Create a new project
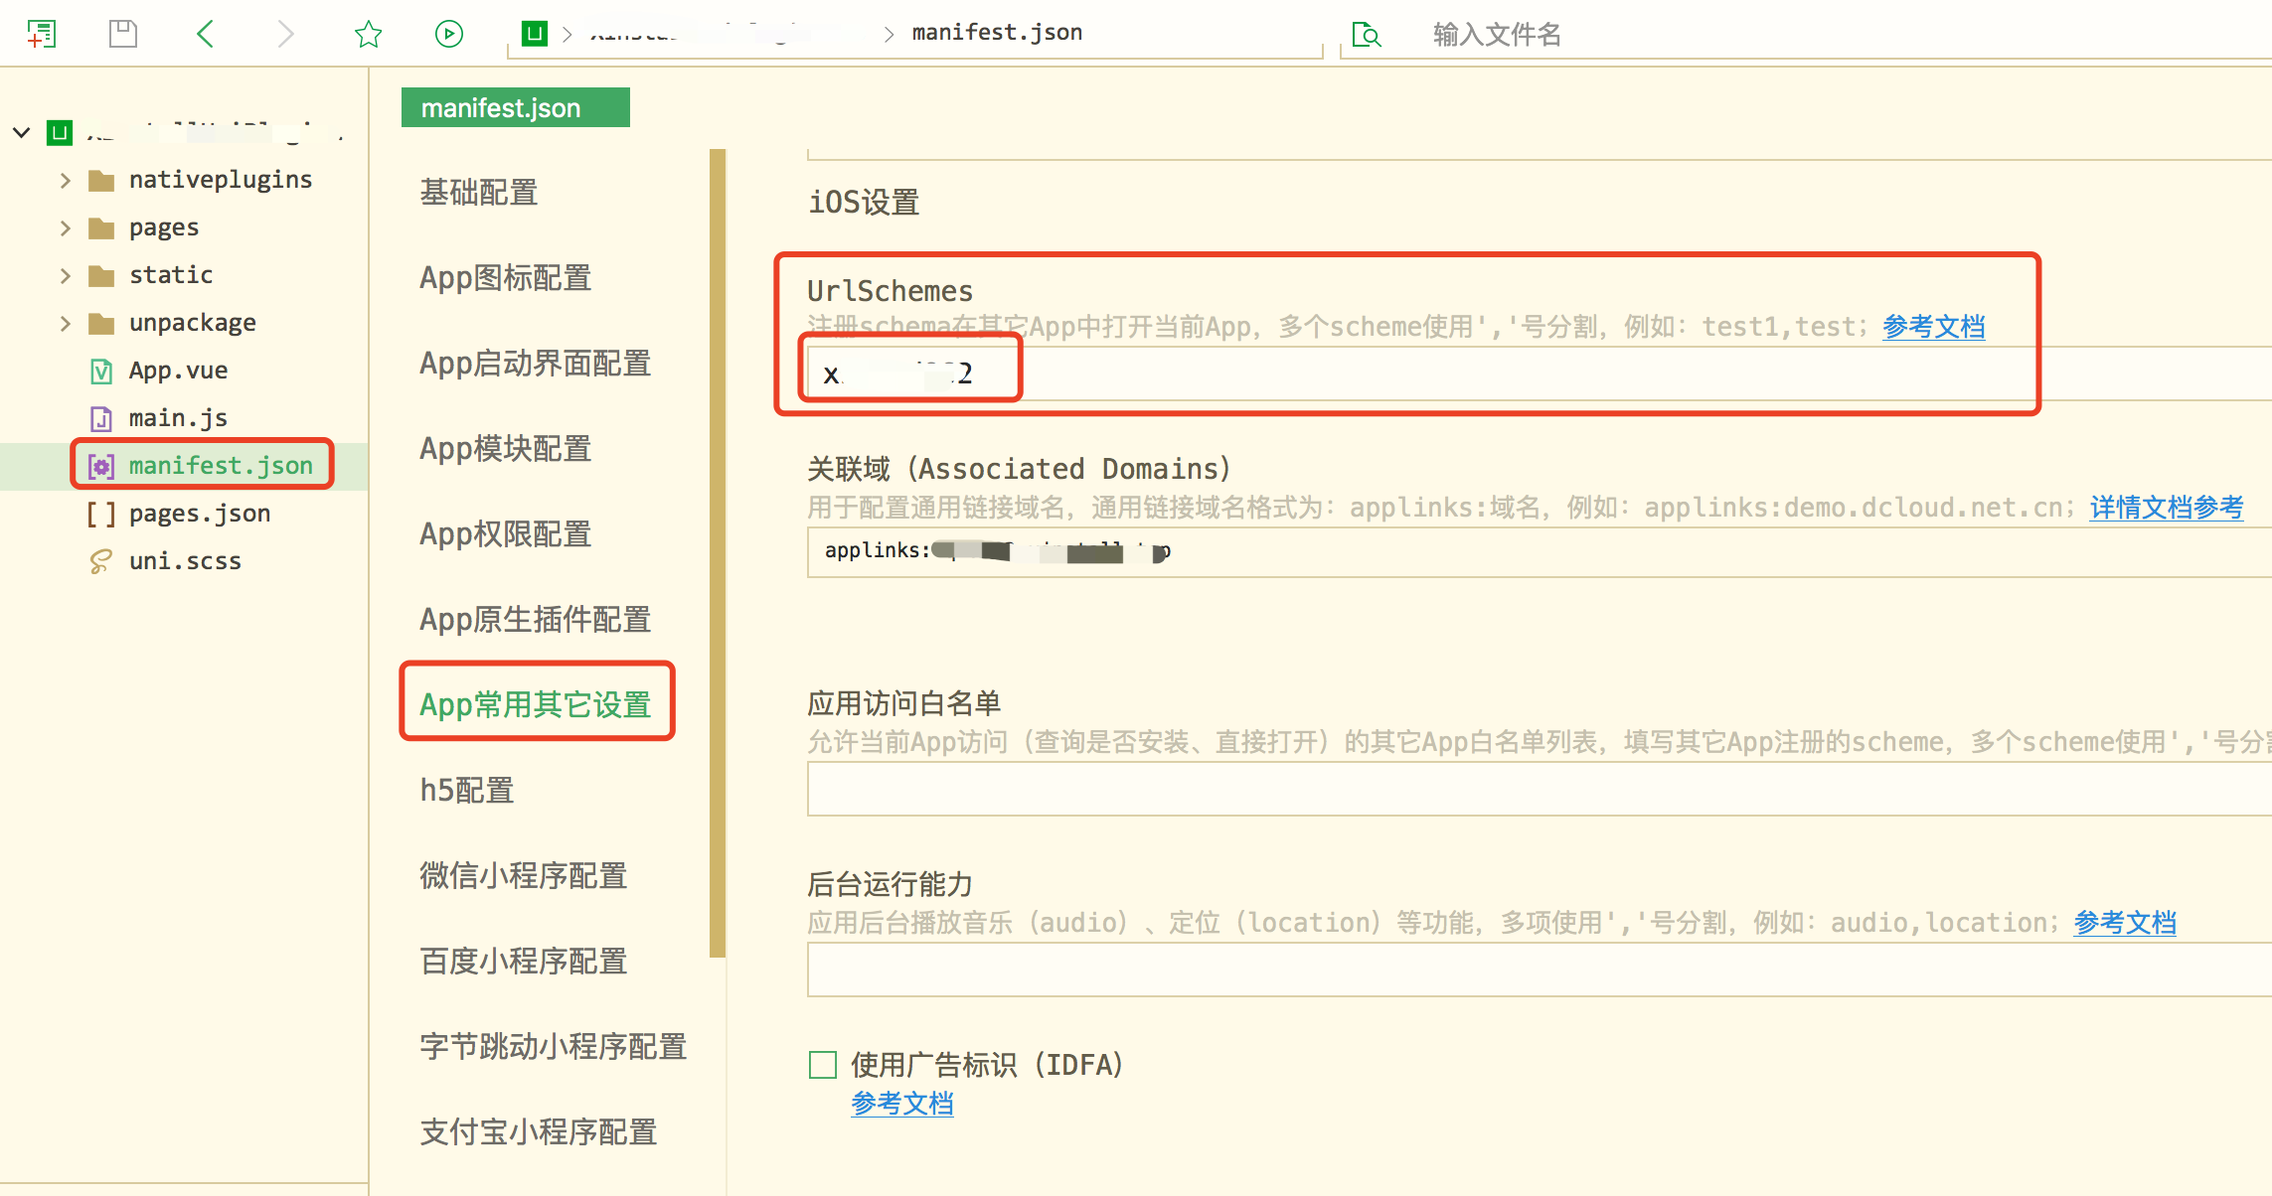This screenshot has height=1196, width=2272. coord(42,33)
